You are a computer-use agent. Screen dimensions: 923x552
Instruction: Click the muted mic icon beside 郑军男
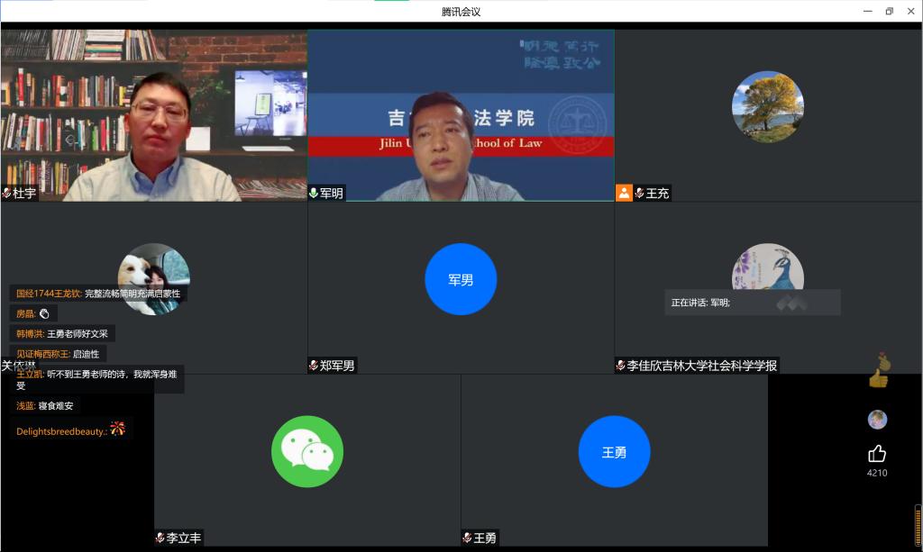pos(314,366)
